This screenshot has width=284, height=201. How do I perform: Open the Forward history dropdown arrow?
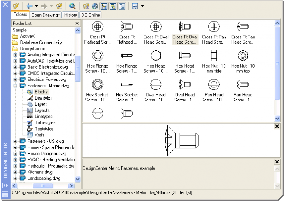51,6
